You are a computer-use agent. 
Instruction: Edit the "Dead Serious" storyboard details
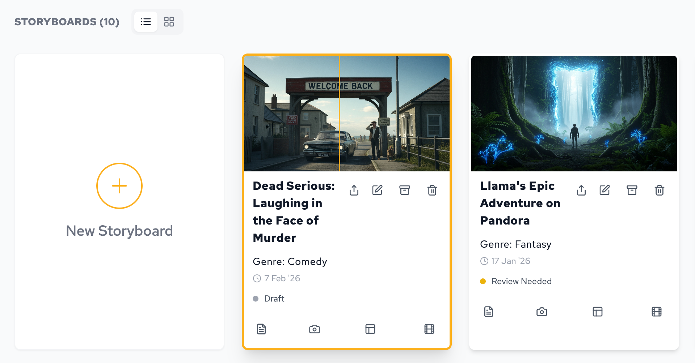(378, 190)
